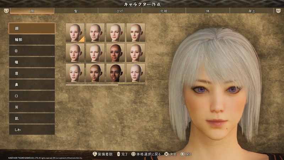Viewport: 284px width, 160px height.
Task: Click the 装備着脱 equipment toggle icon
Action: 94,154
